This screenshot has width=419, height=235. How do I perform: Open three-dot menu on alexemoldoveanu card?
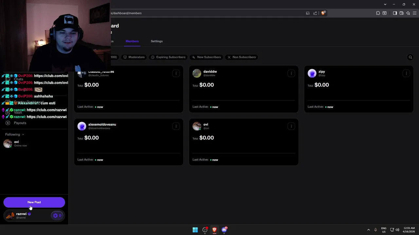coord(176,126)
